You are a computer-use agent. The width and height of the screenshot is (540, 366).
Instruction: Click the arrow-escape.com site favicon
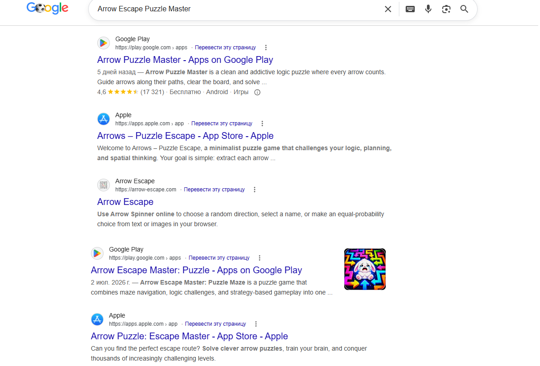click(x=104, y=185)
